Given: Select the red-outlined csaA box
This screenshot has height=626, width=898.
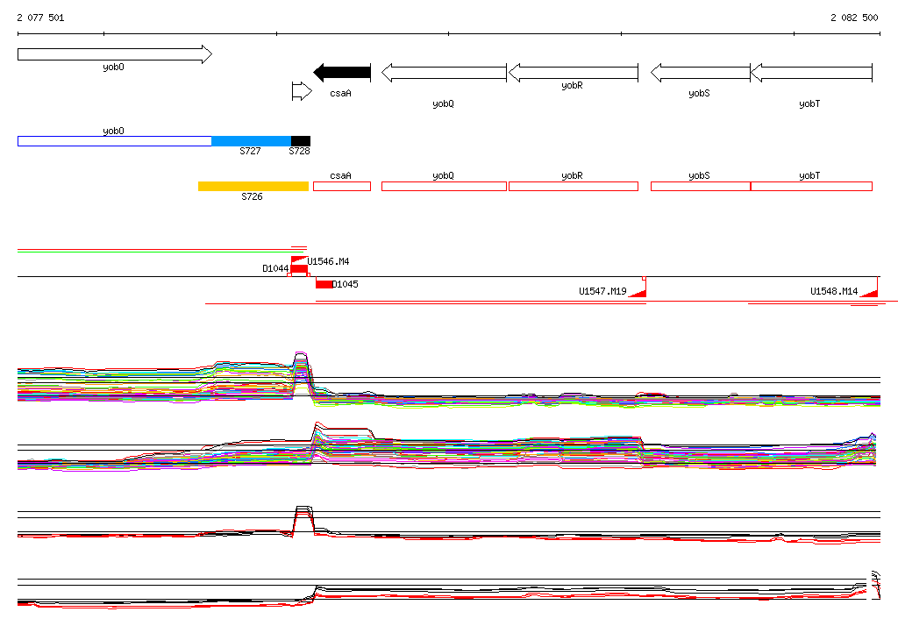Looking at the screenshot, I should click(342, 186).
